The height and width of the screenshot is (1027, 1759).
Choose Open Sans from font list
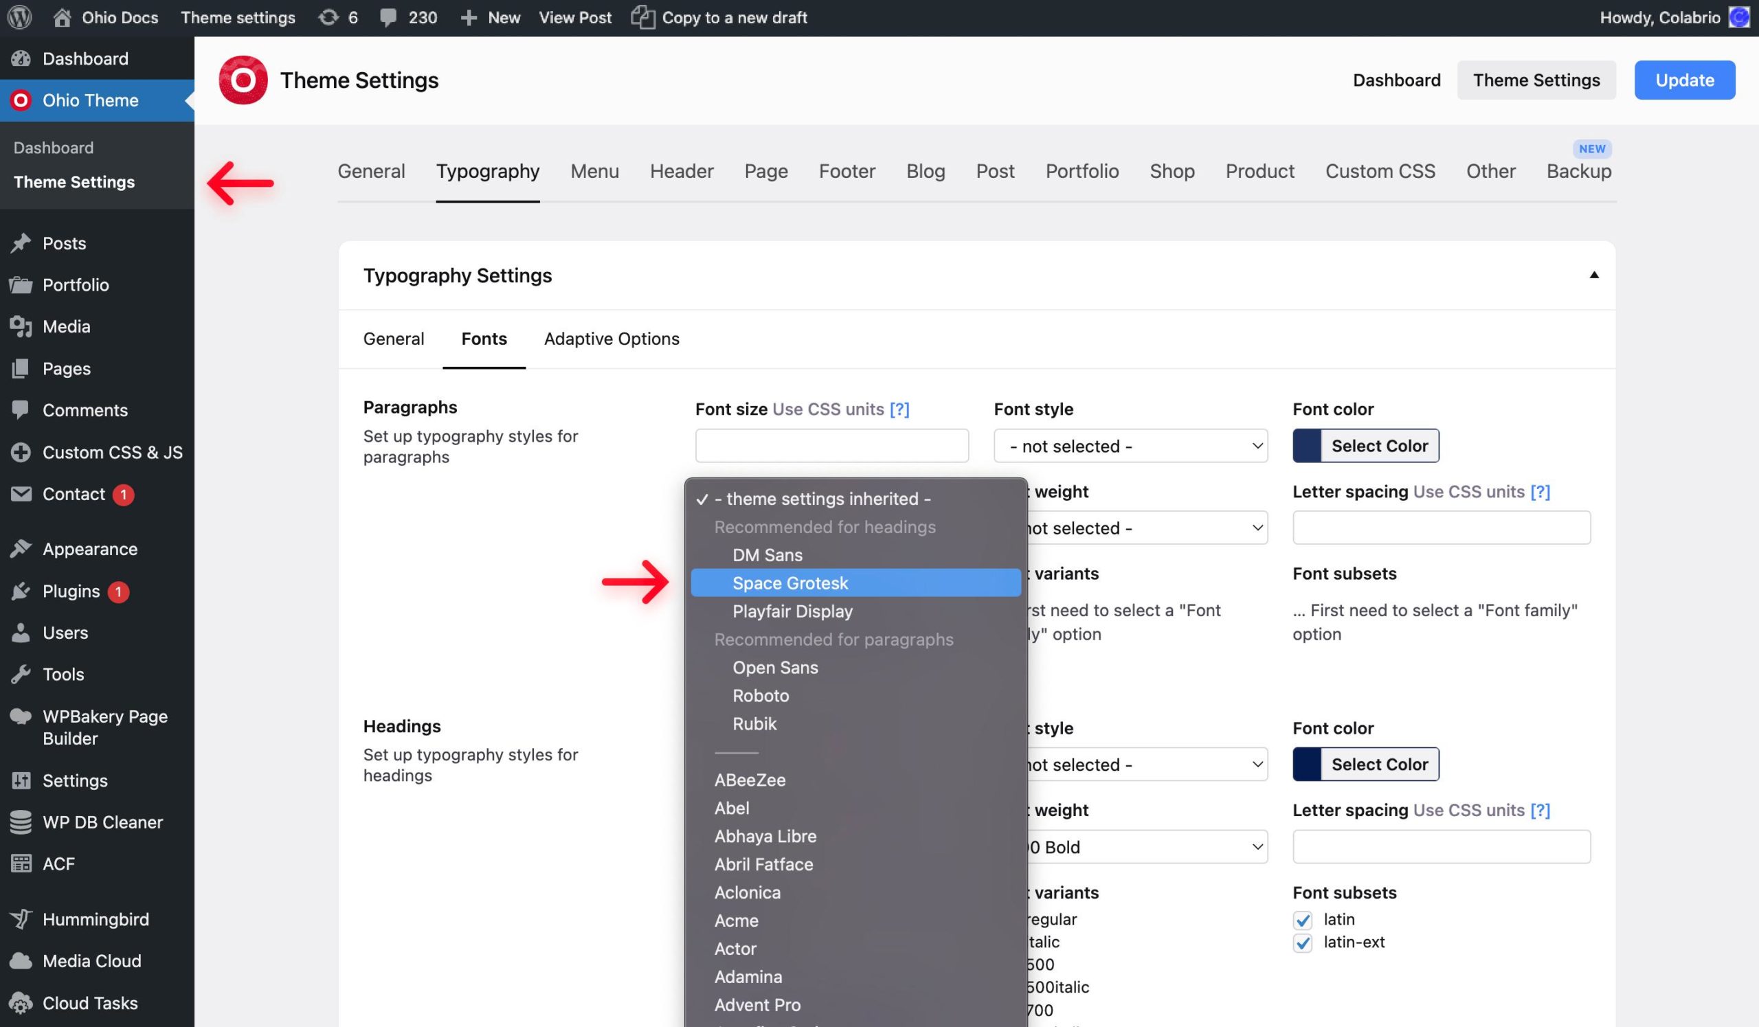[855, 668]
